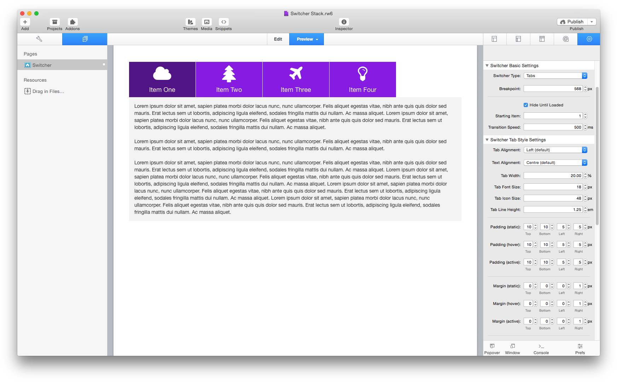Select the Switcher page in sidebar
The image size is (617, 382).
click(x=42, y=65)
